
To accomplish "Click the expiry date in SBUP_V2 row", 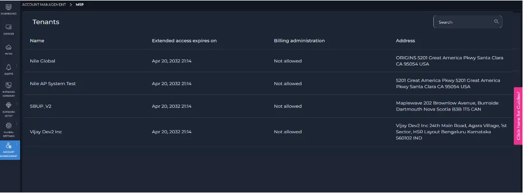I will 171,106.
